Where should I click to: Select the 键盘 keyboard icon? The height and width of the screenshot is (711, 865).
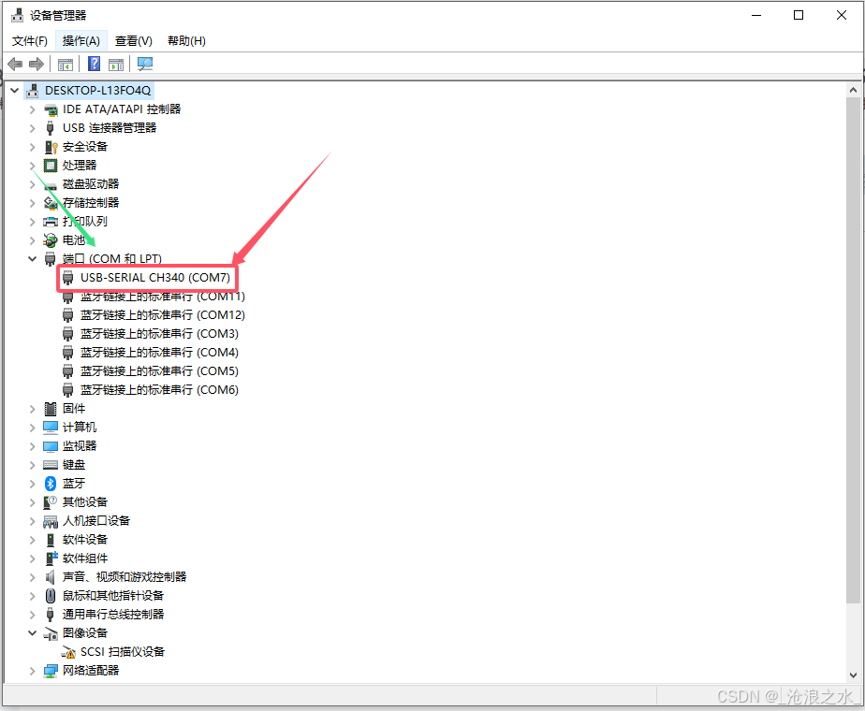[x=51, y=465]
